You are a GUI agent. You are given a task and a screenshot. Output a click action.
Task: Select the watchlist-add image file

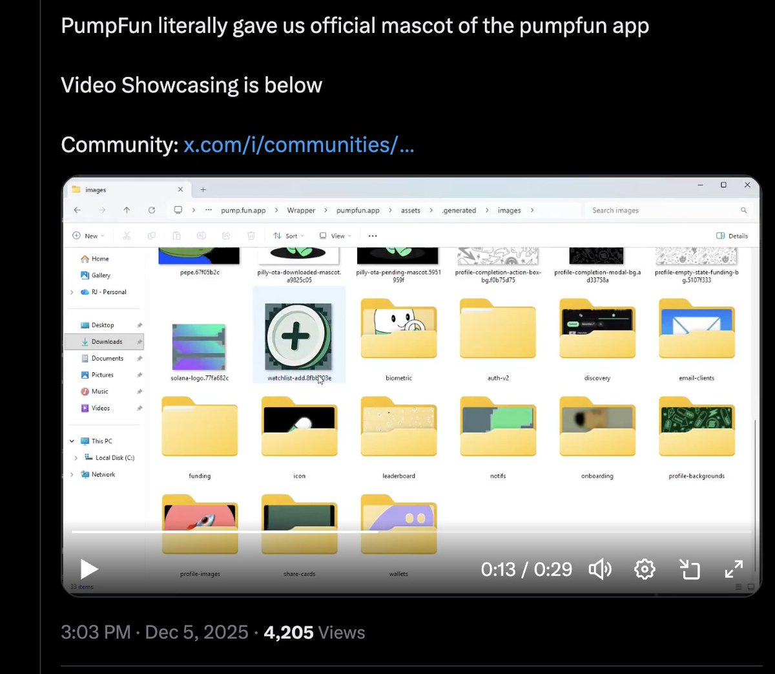(299, 336)
